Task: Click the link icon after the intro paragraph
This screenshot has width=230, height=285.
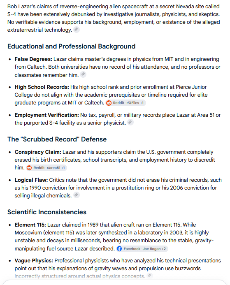Action: pos(77,30)
